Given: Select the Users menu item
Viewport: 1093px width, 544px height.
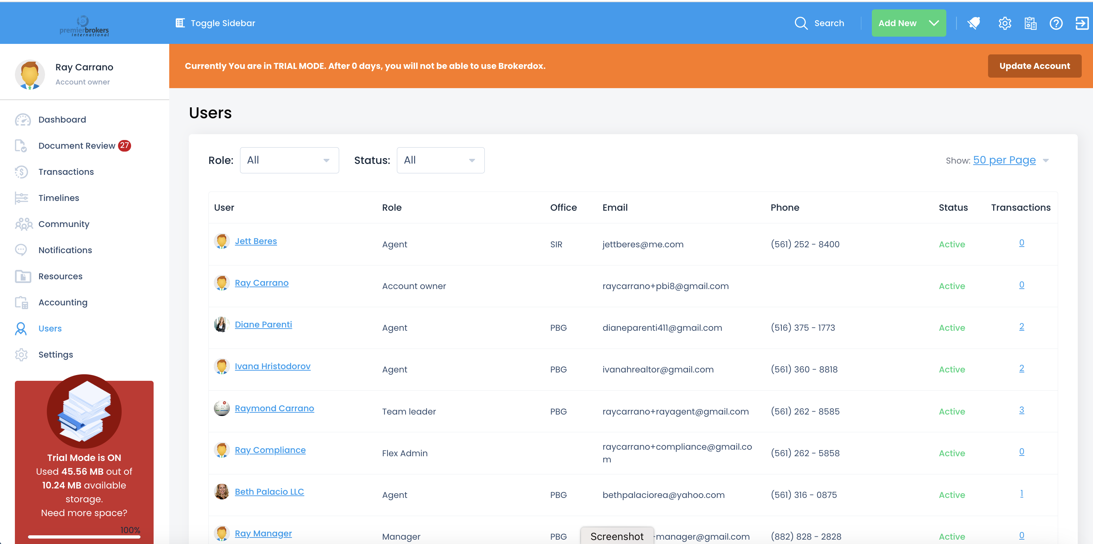Looking at the screenshot, I should pos(50,329).
